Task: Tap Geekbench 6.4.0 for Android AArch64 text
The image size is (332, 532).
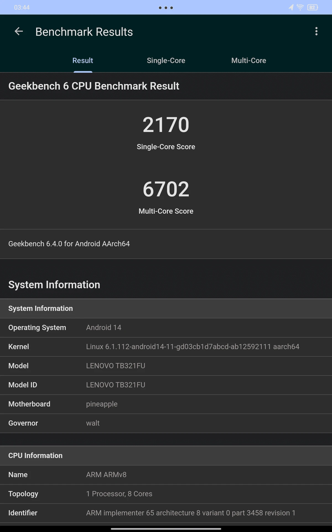Action: 69,244
